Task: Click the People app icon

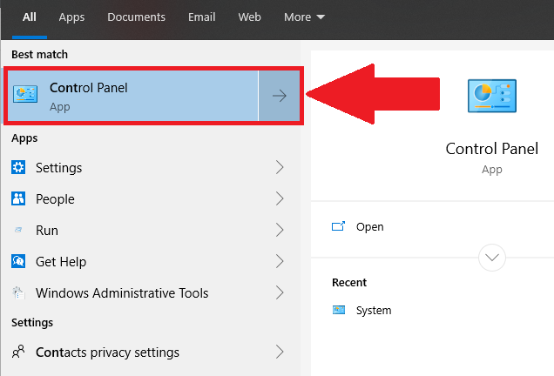Action: [x=18, y=198]
